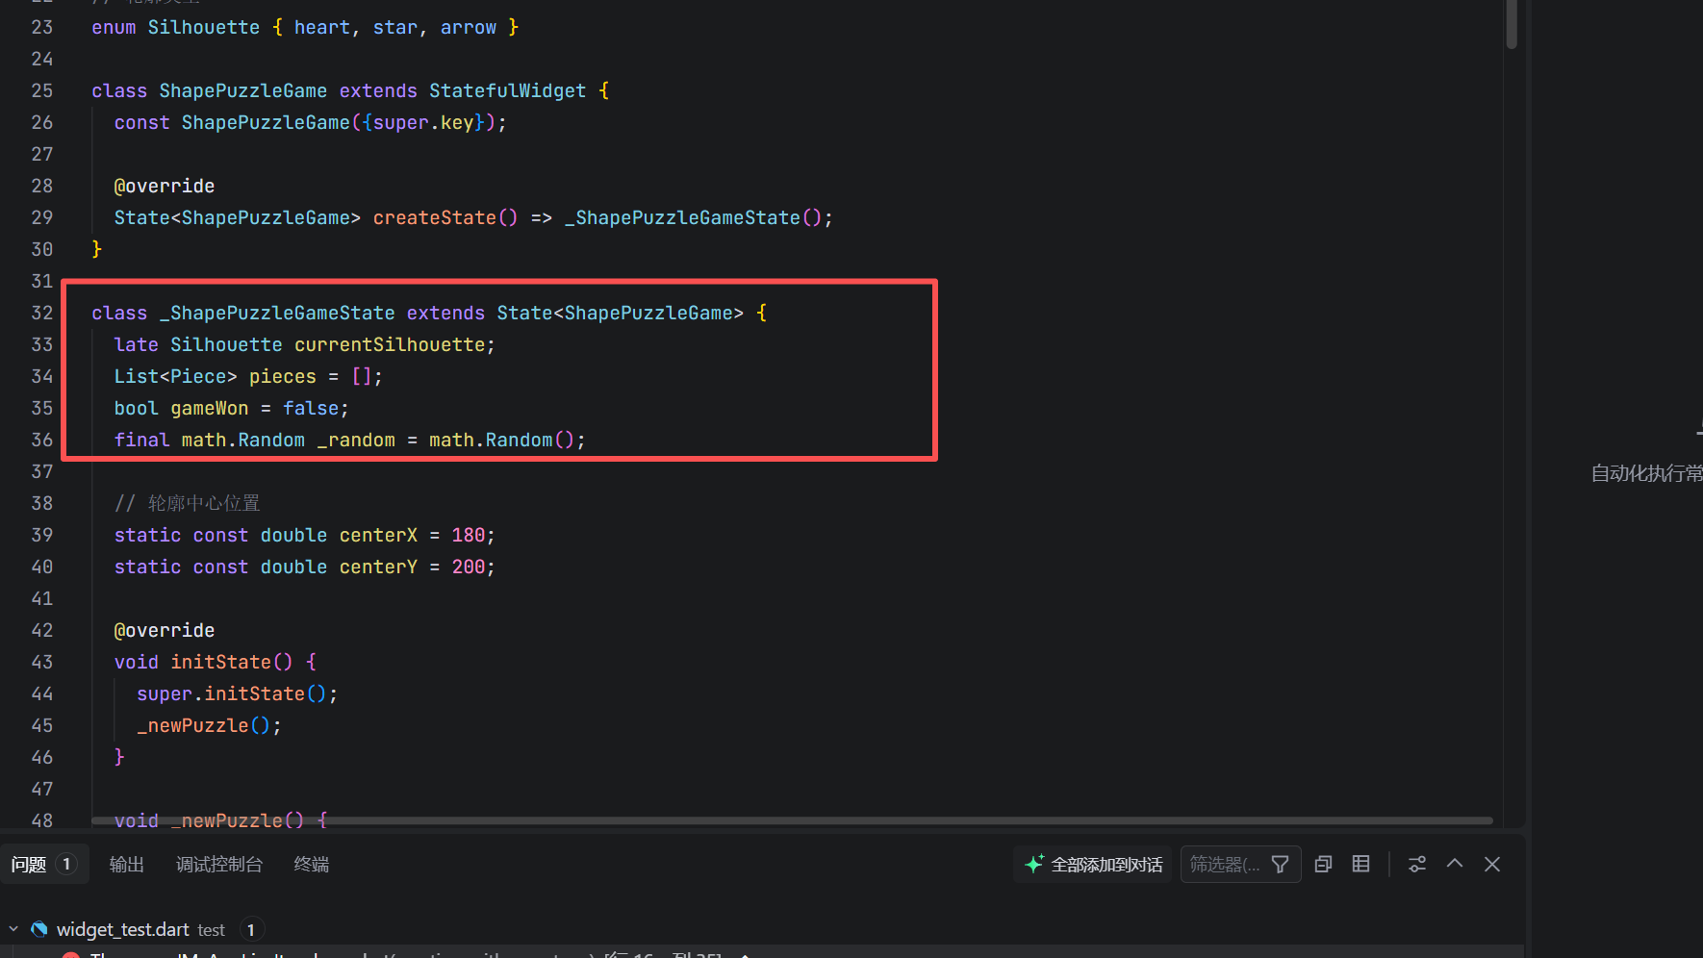Click 'centerY' constant on line 40
Image resolution: width=1703 pixels, height=958 pixels.
378,567
